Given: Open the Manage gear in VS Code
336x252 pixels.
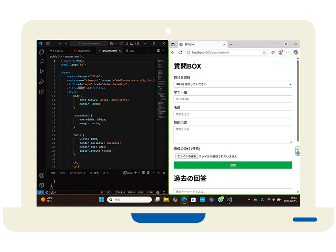Looking at the screenshot, I should [x=42, y=185].
